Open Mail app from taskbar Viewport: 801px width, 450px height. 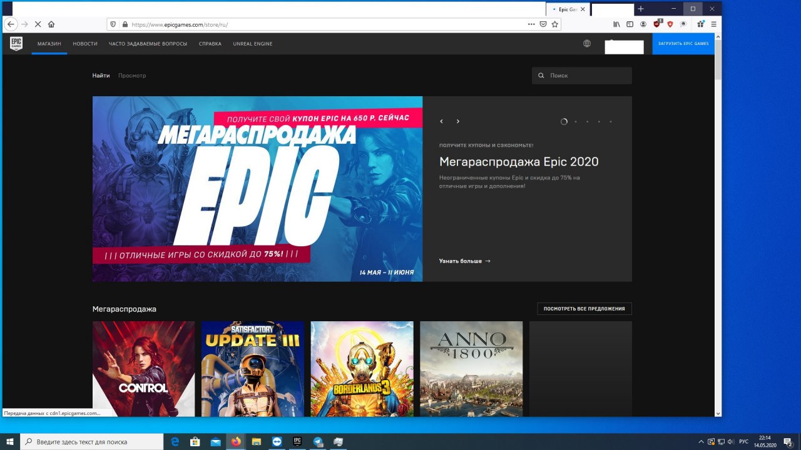[215, 441]
